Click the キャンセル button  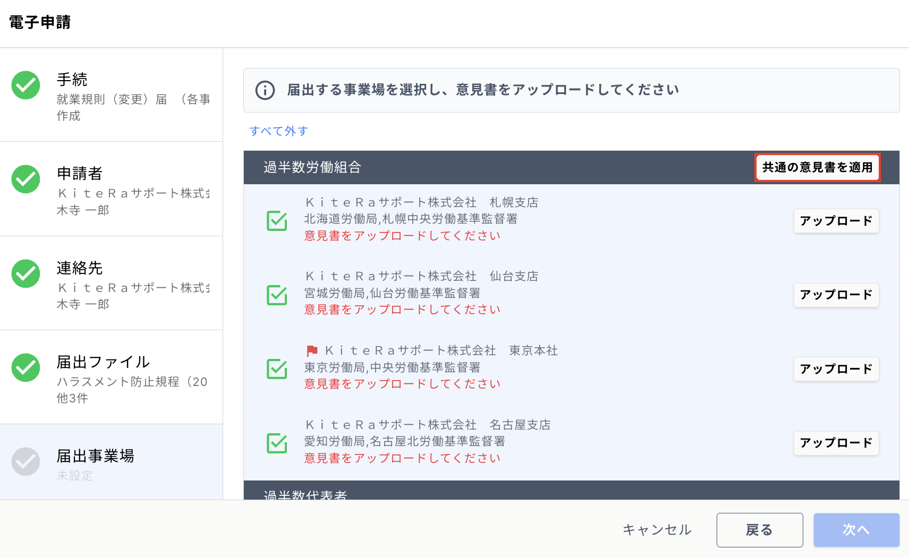coord(657,530)
